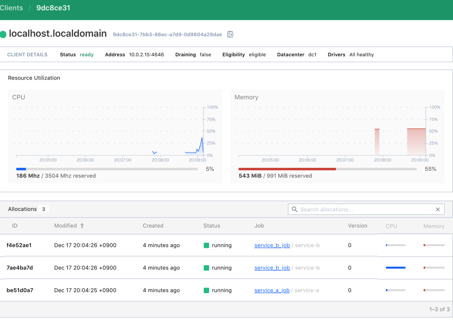Click the CPU bar for allocation f4e52ae1

[396, 245]
